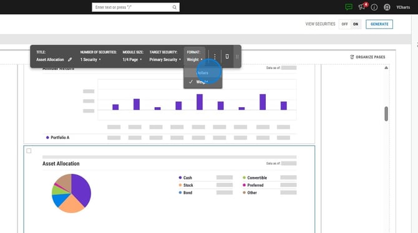Viewport: 418px width, 233px height.
Task: Click the pink Preferred legend swatch
Action: pyautogui.click(x=244, y=185)
